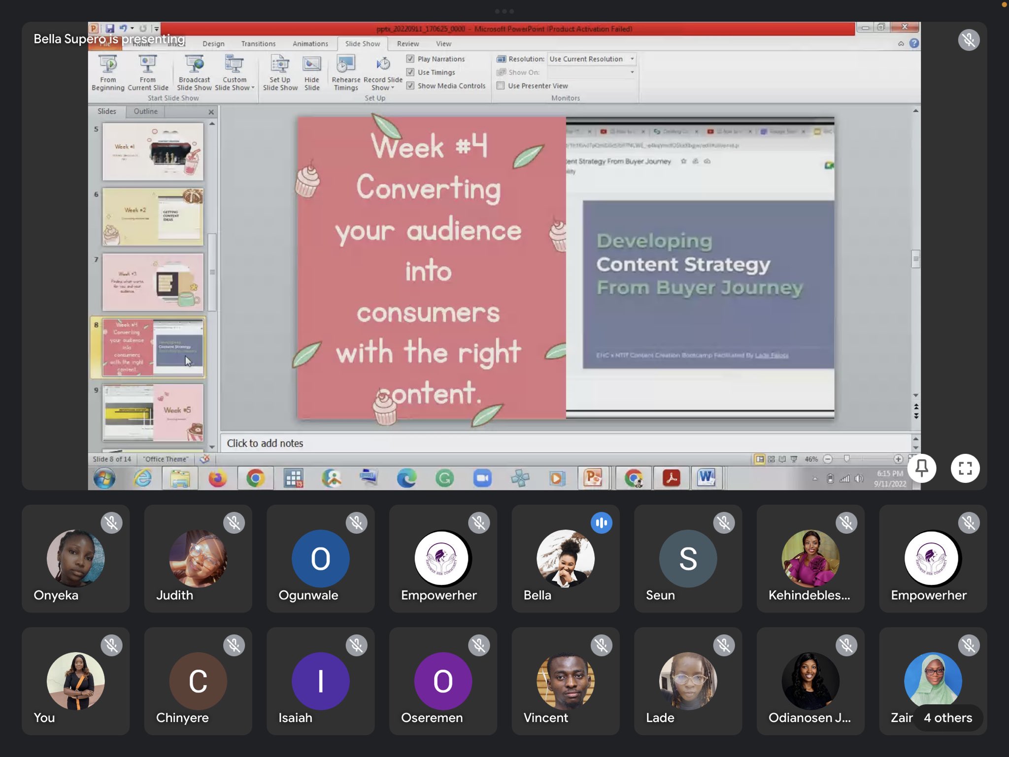
Task: Open Record Slide Show dropdown
Action: pyautogui.click(x=383, y=73)
